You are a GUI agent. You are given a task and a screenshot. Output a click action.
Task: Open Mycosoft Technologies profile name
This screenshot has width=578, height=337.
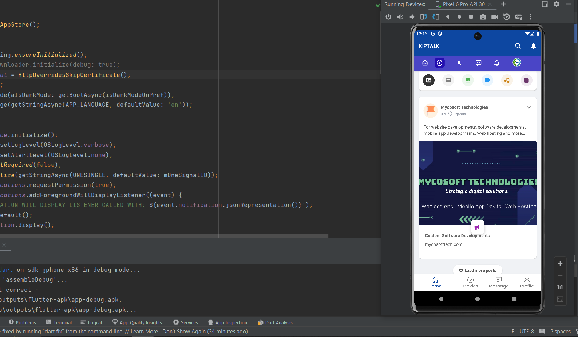464,107
